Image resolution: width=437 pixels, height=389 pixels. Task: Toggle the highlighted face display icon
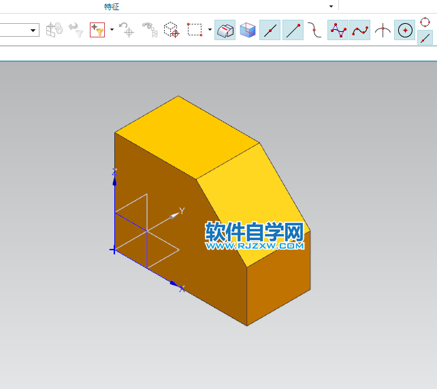click(x=225, y=31)
